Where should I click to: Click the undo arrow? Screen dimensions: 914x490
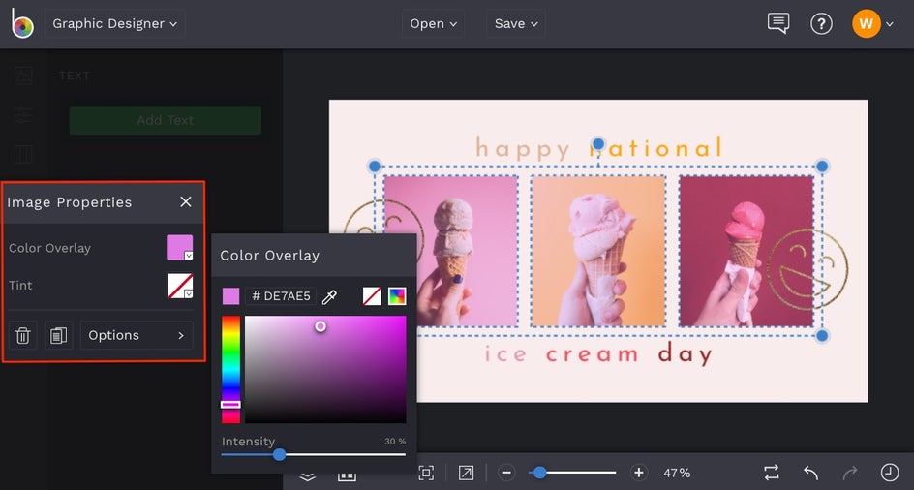point(810,473)
